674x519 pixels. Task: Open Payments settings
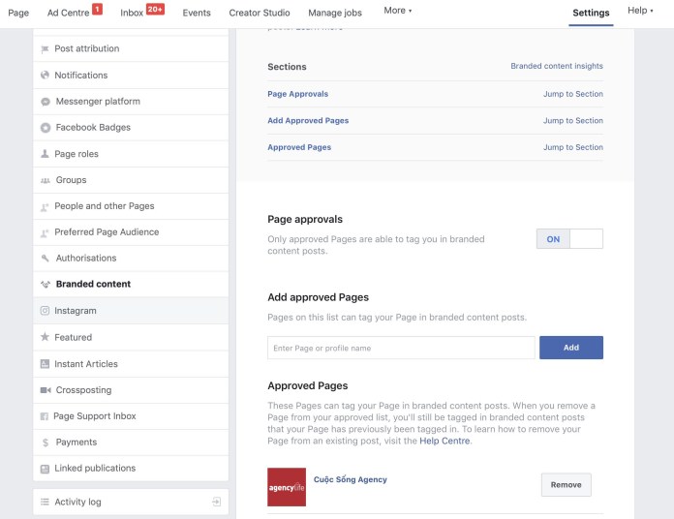tap(131, 443)
